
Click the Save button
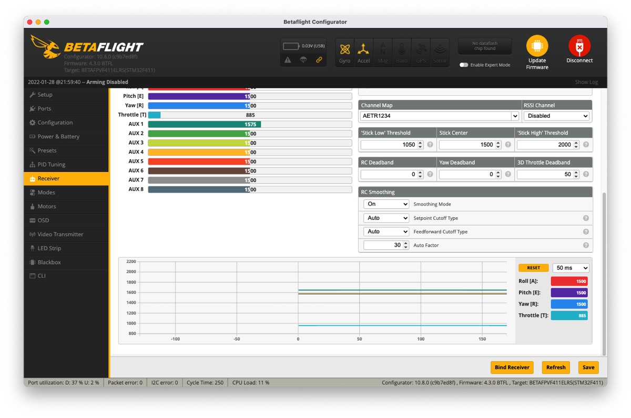588,367
